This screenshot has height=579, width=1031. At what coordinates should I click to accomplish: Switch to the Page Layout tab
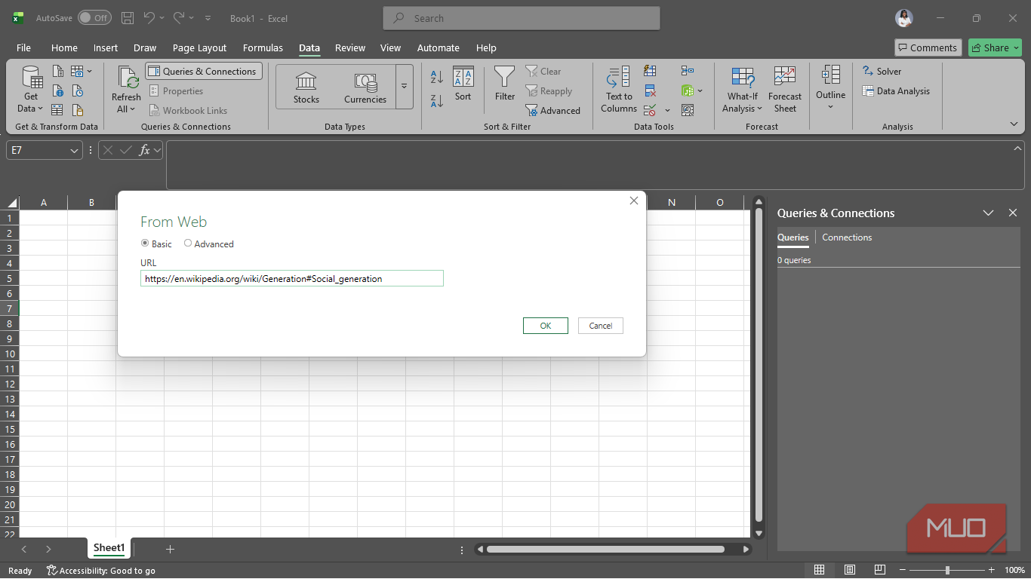click(199, 47)
